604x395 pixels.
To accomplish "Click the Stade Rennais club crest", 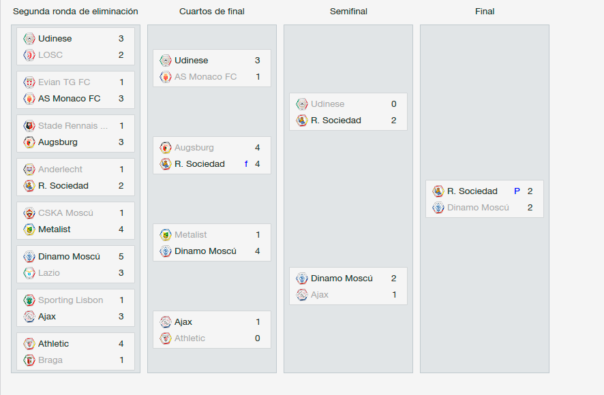I will pyautogui.click(x=29, y=126).
